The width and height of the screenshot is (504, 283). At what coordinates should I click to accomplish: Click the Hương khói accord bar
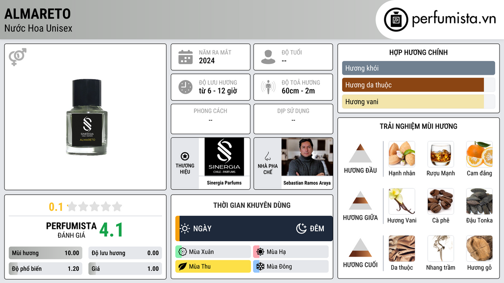[x=418, y=68]
